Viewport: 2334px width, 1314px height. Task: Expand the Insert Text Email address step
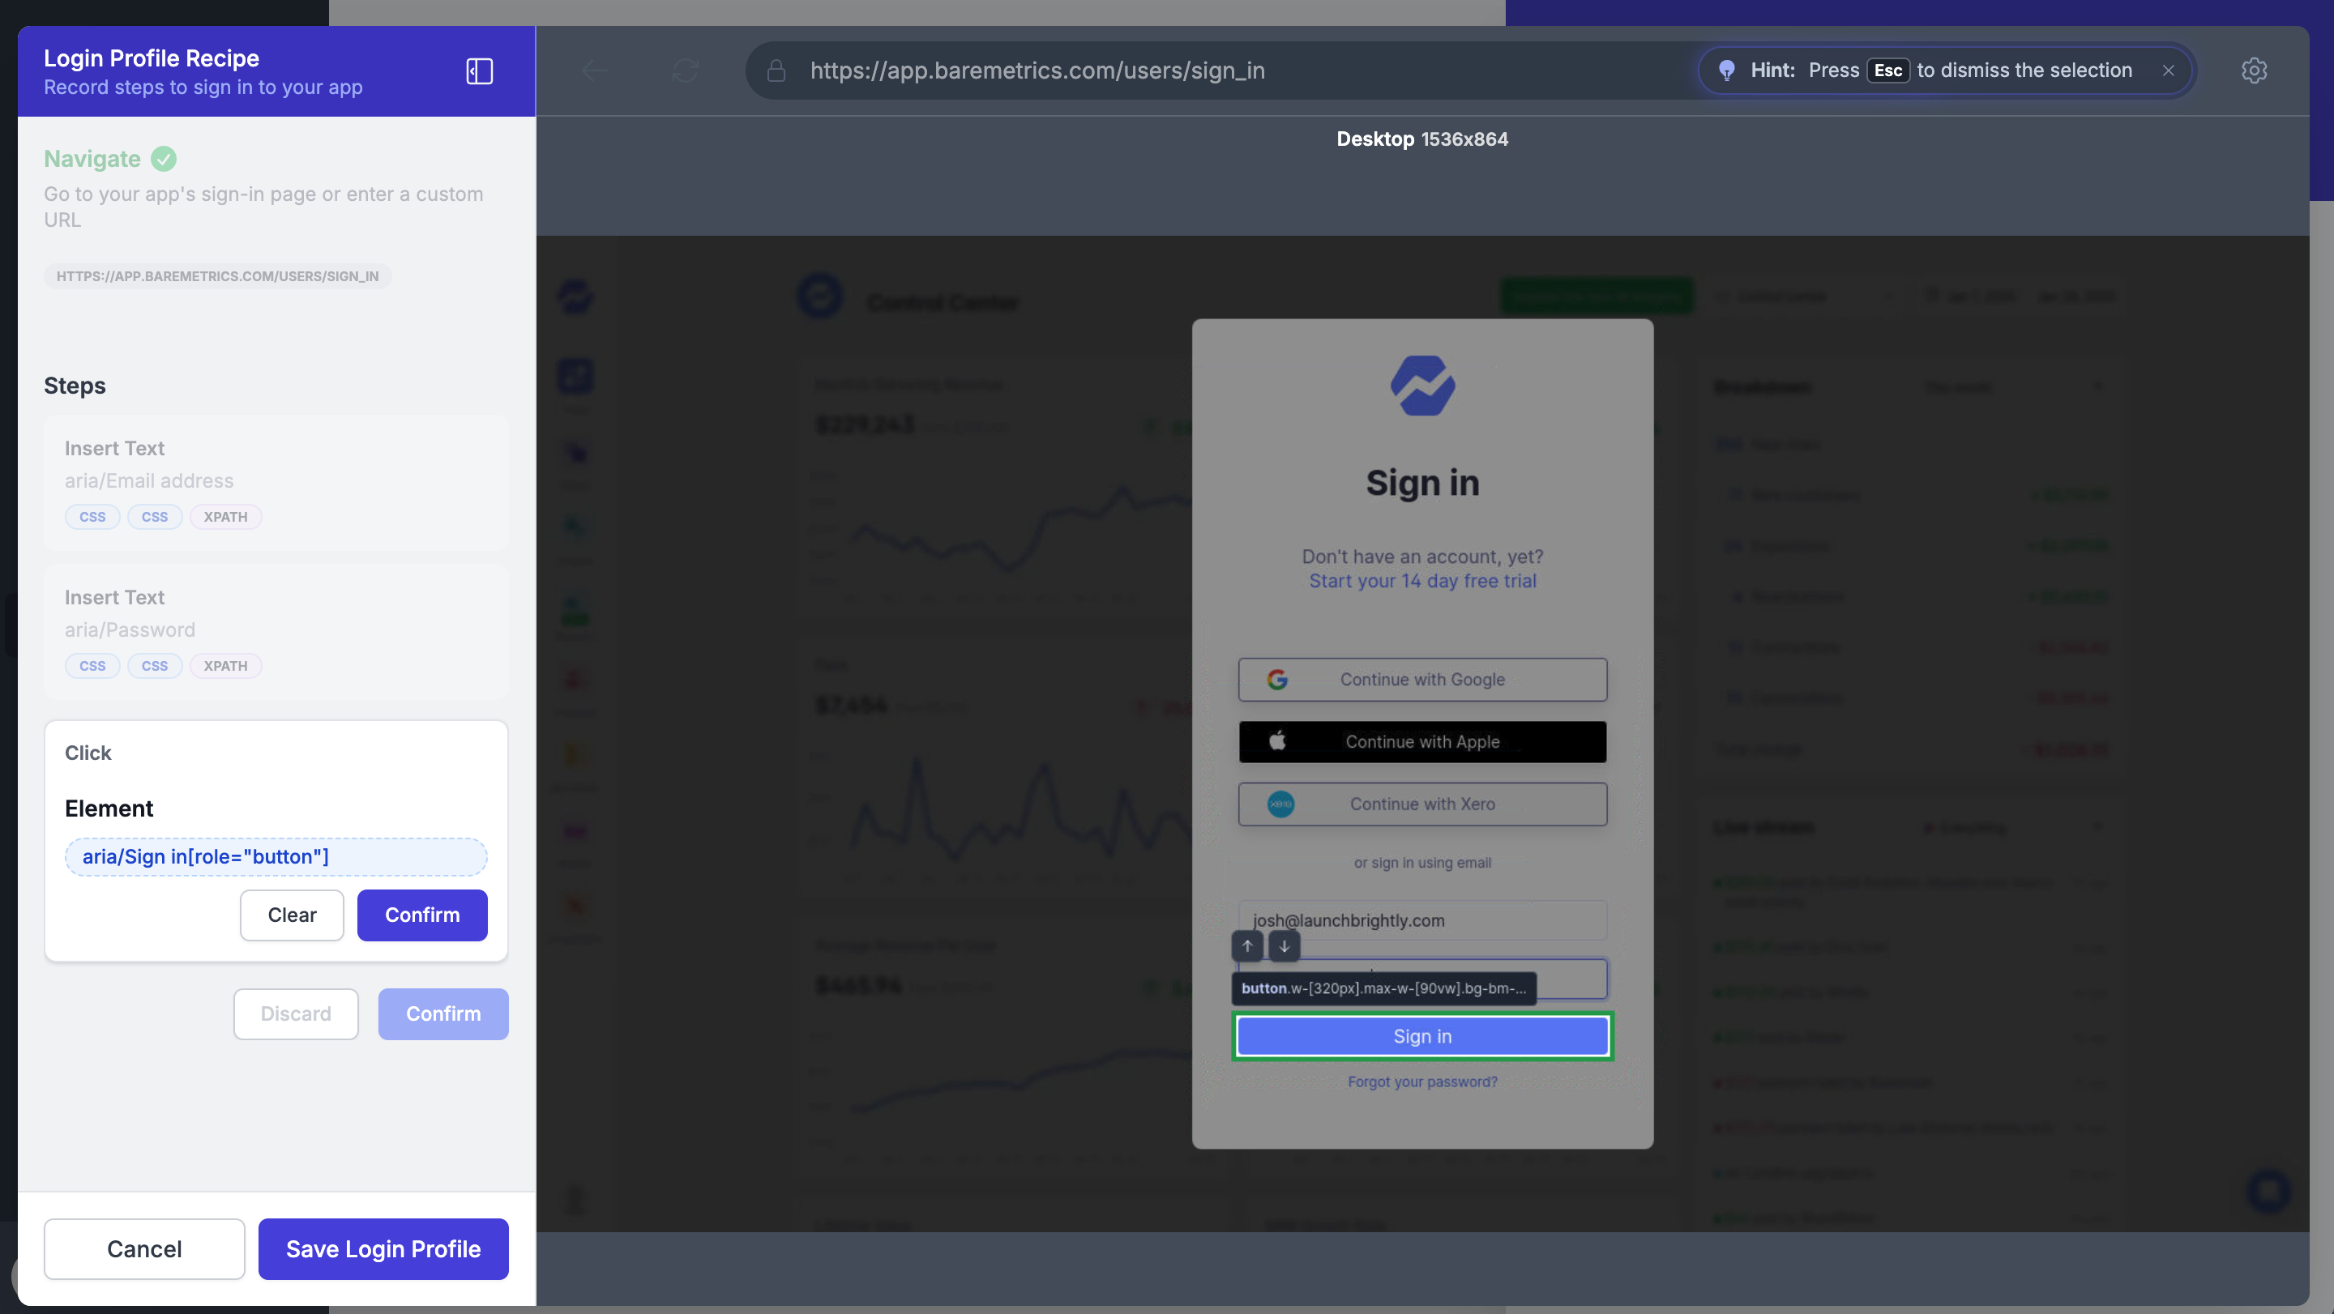[x=276, y=482]
